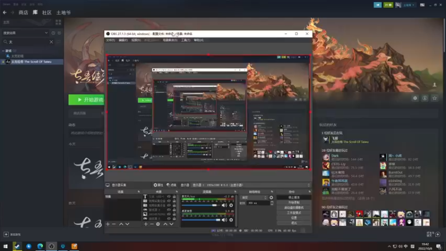Move OBS scene up arrow

tap(121, 224)
